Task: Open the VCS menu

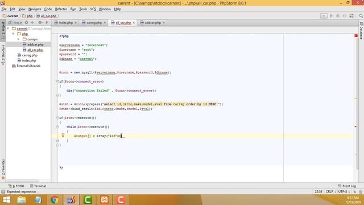Action: (x=93, y=9)
